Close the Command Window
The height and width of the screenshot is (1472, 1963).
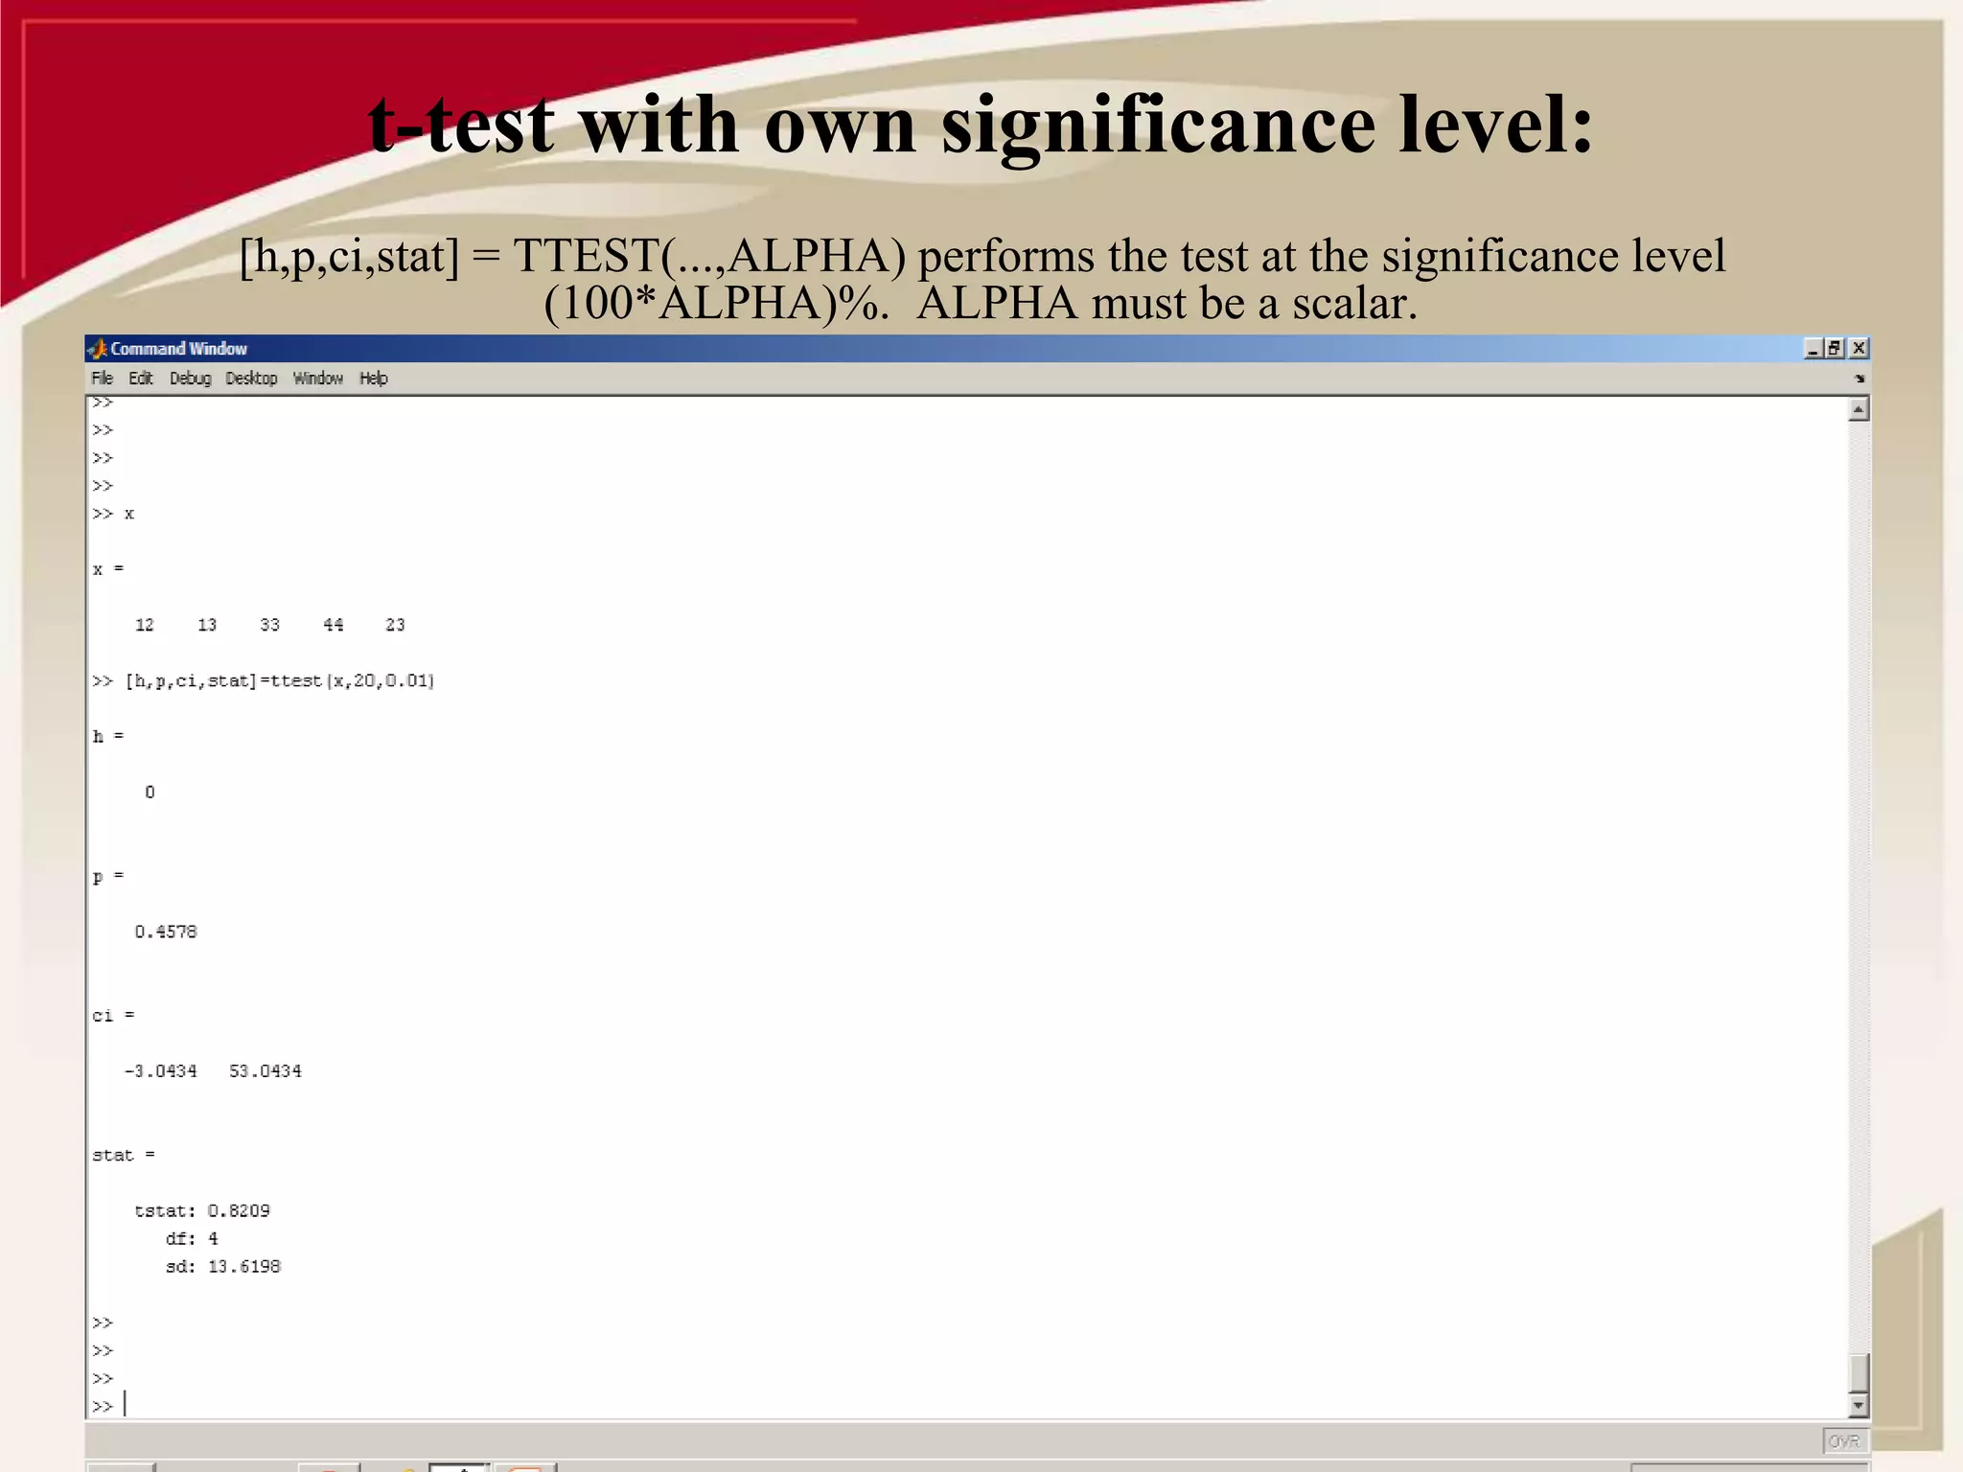1859,349
